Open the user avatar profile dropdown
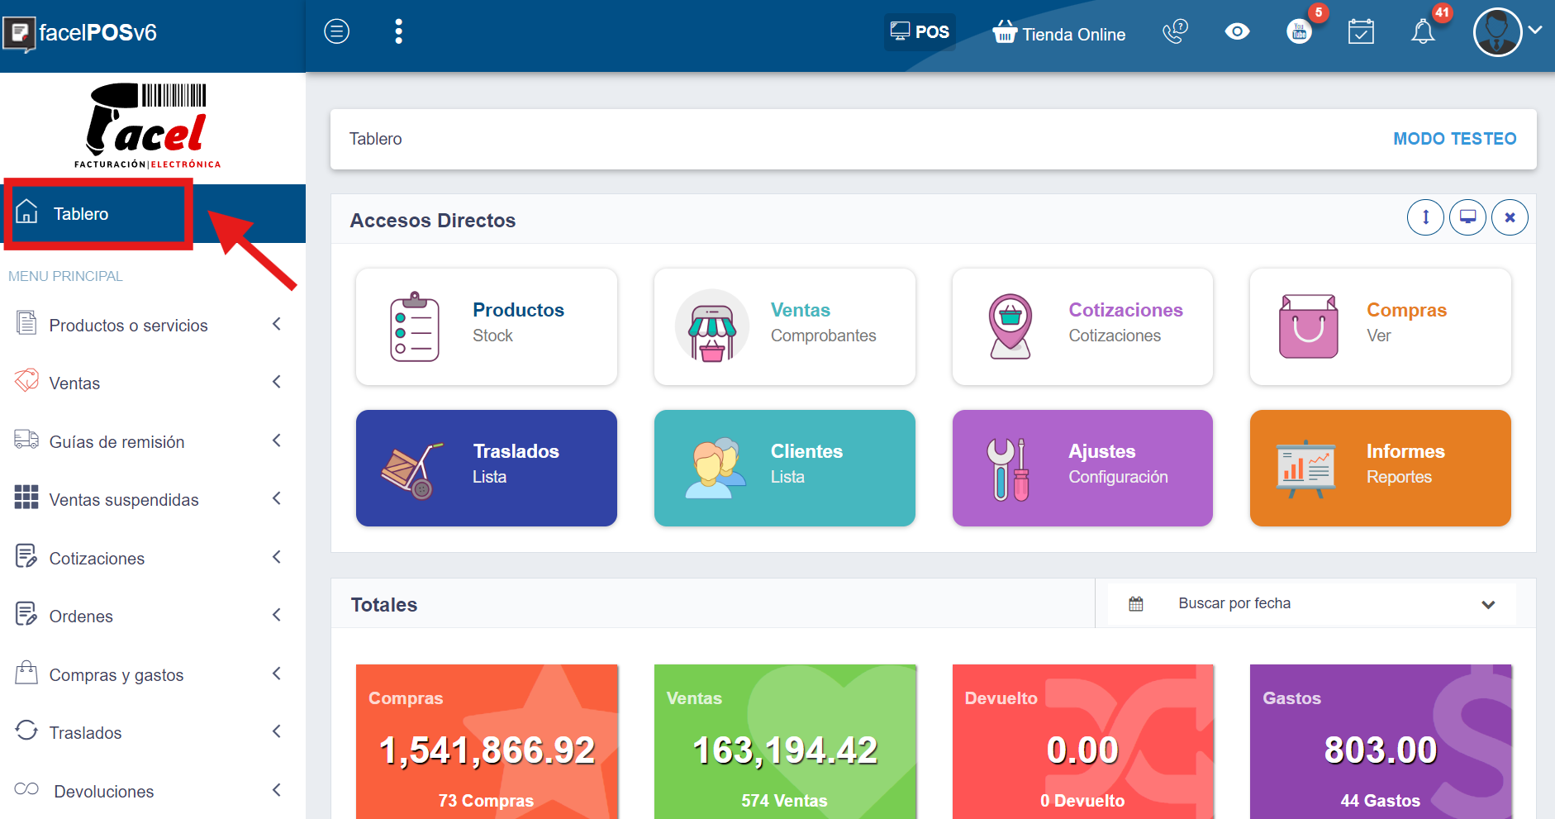This screenshot has height=819, width=1555. point(1507,32)
